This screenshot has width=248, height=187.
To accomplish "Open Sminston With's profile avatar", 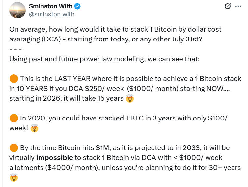I will 17,10.
